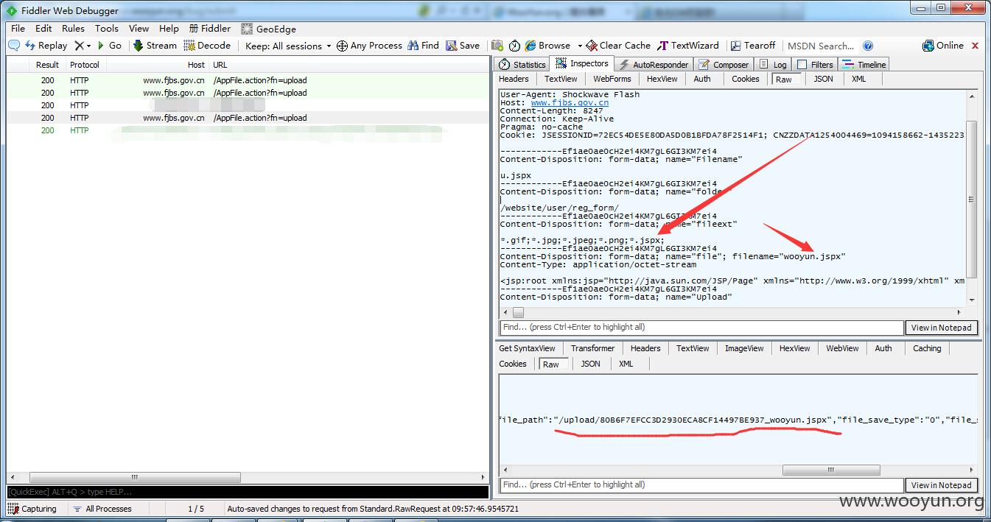Select the response Caching tab
The height and width of the screenshot is (522, 991).
pos(927,348)
